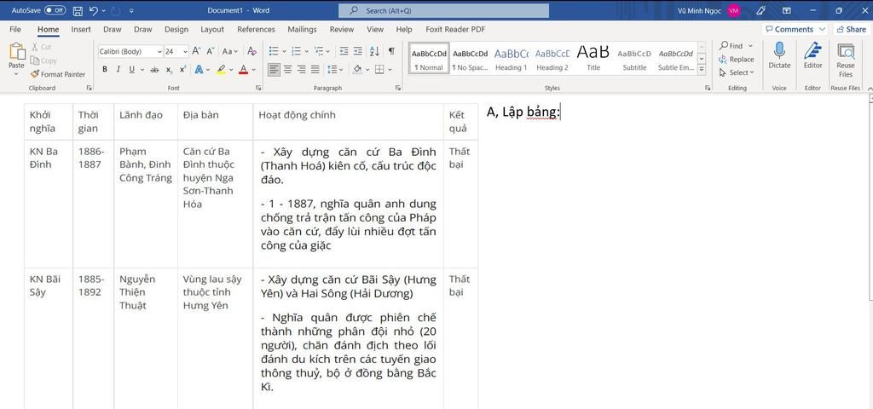Switch to the Insert tab

coord(81,30)
